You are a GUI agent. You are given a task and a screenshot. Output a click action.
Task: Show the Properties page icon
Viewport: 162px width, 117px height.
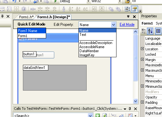158,31
